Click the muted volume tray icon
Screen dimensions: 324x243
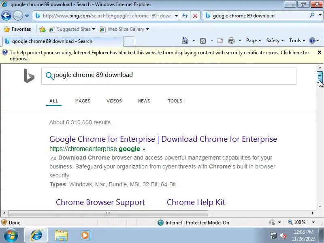283,235
